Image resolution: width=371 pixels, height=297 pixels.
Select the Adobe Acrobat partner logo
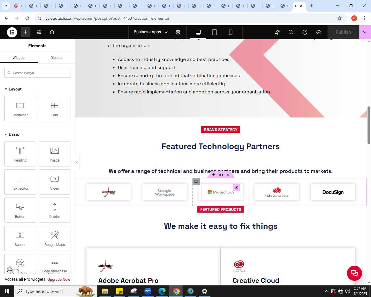[108, 192]
